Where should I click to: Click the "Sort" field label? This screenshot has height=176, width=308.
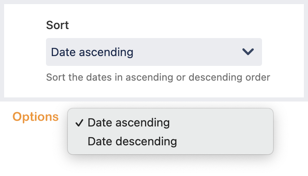click(57, 25)
